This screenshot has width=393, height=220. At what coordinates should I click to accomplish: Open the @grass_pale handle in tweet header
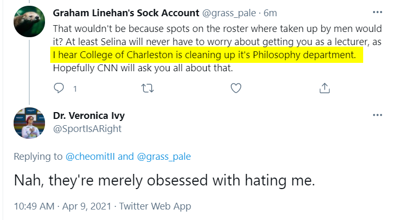[229, 13]
